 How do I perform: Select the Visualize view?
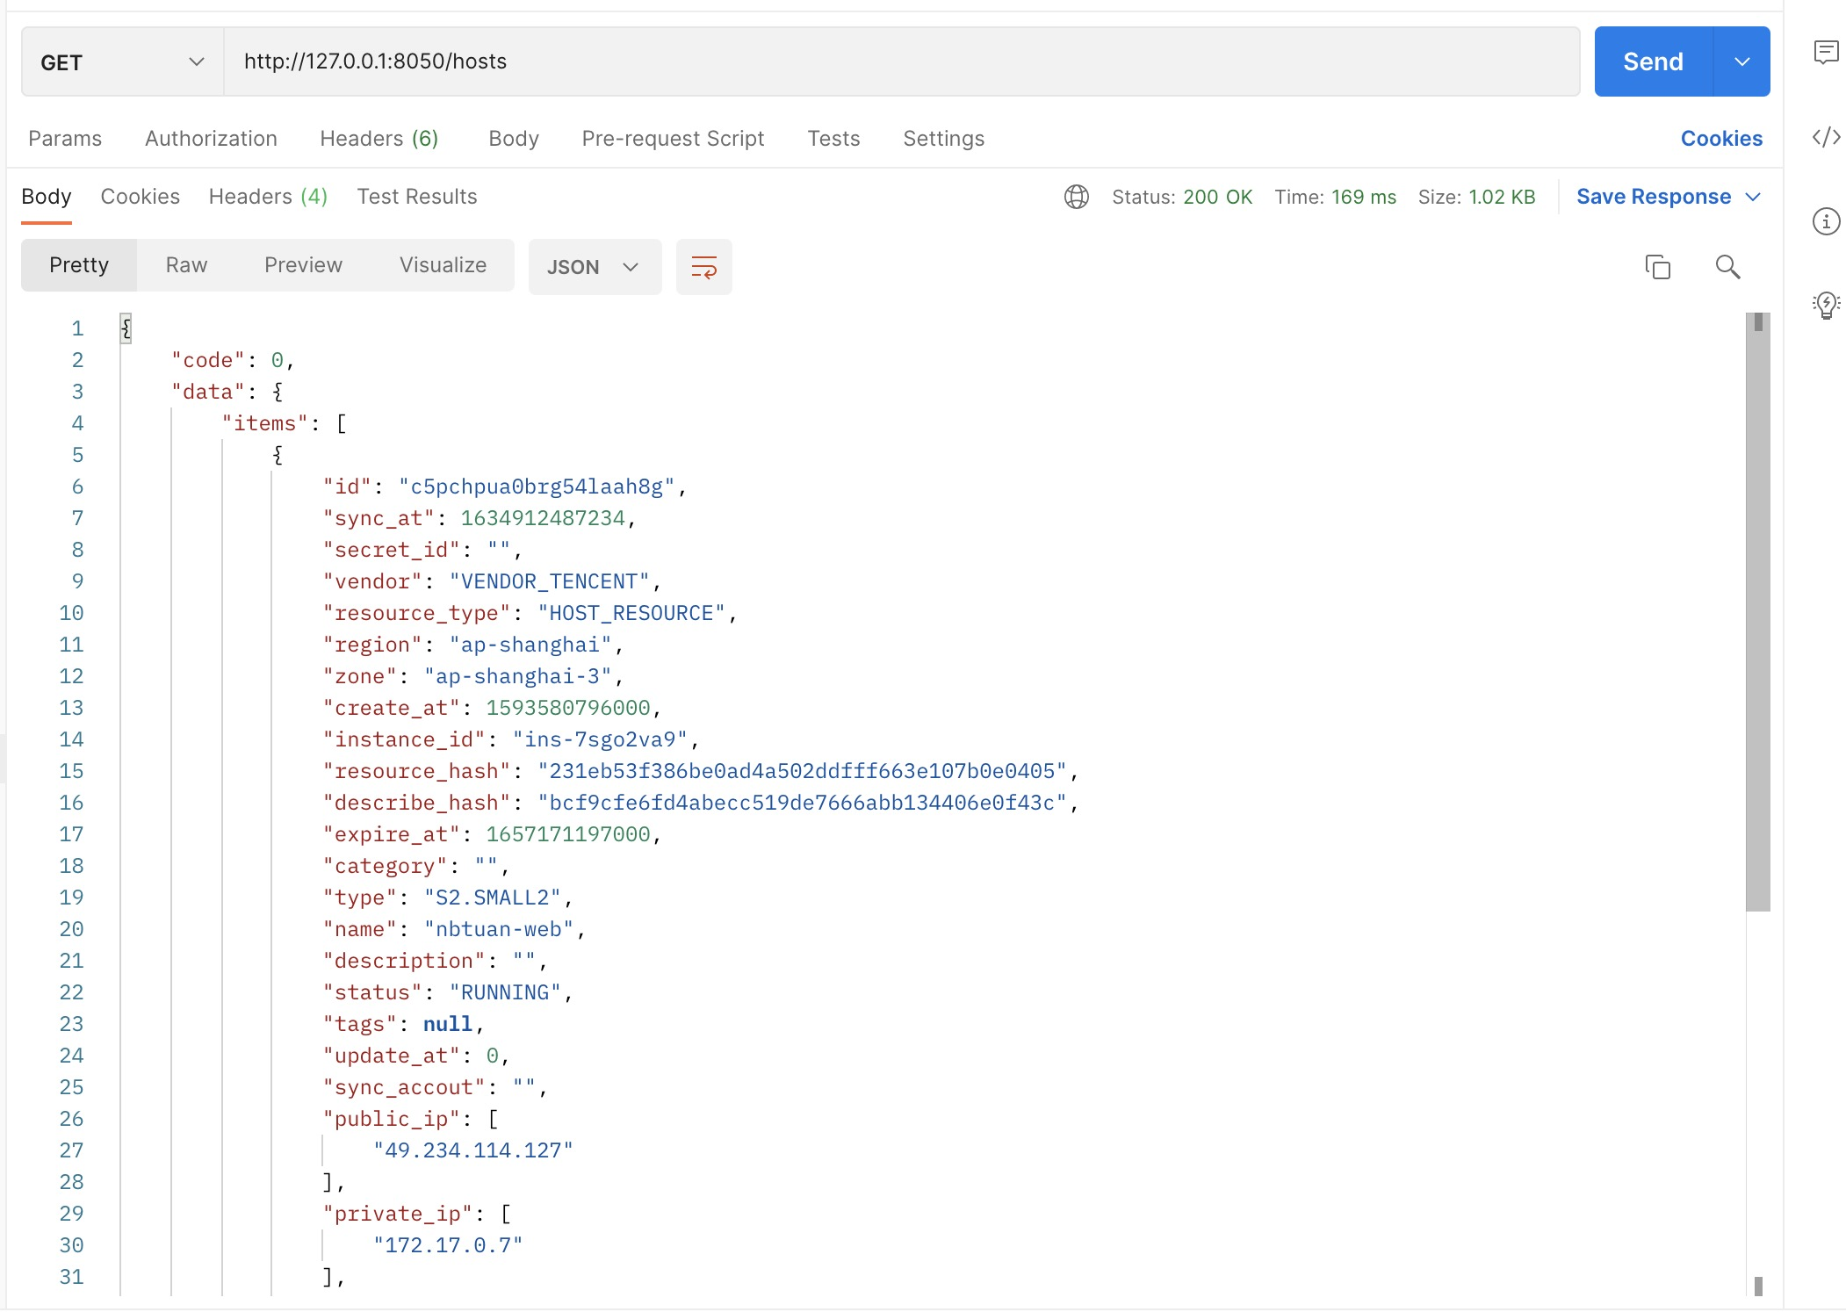(x=443, y=265)
